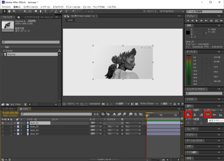224x161 pixels.
Task: Take a snapshot with the camera icon
Action: 103,104
